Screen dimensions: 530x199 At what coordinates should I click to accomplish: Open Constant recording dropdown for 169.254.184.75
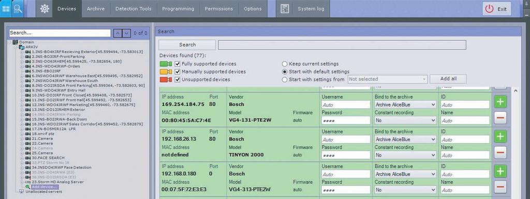point(406,120)
